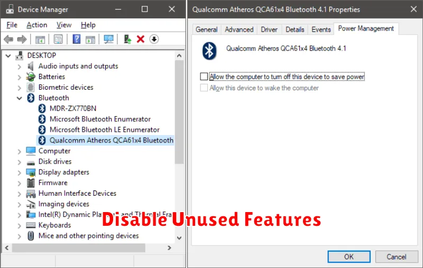Viewport: 423px width, 268px height.
Task: Switch to the Details tab
Action: 295,30
